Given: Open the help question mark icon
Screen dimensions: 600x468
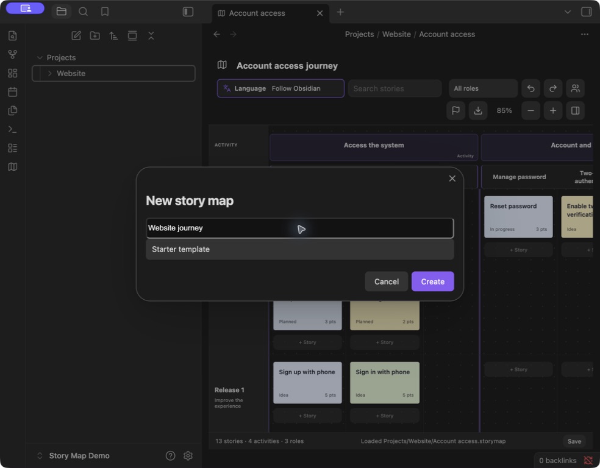Looking at the screenshot, I should coord(170,456).
